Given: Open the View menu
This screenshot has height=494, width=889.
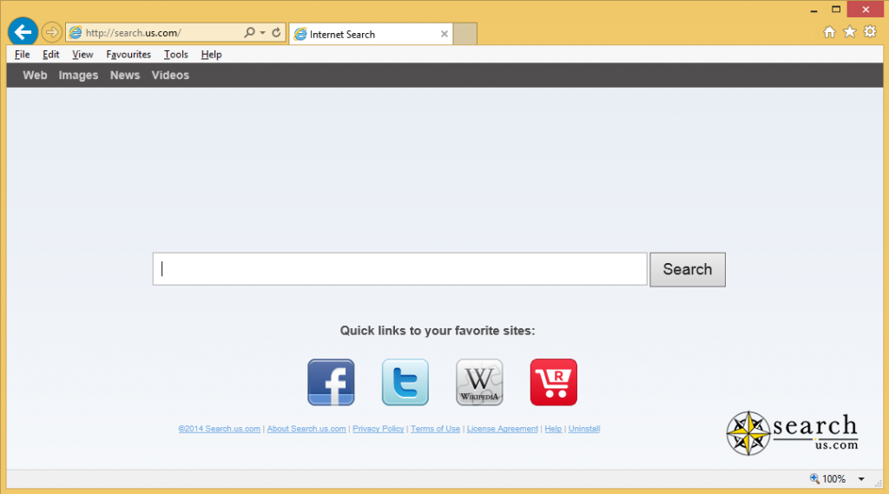Looking at the screenshot, I should point(82,55).
